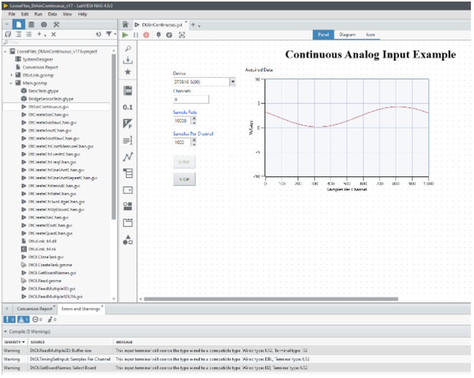The image size is (474, 378).
Task: Open the Data menu
Action: 52,14
